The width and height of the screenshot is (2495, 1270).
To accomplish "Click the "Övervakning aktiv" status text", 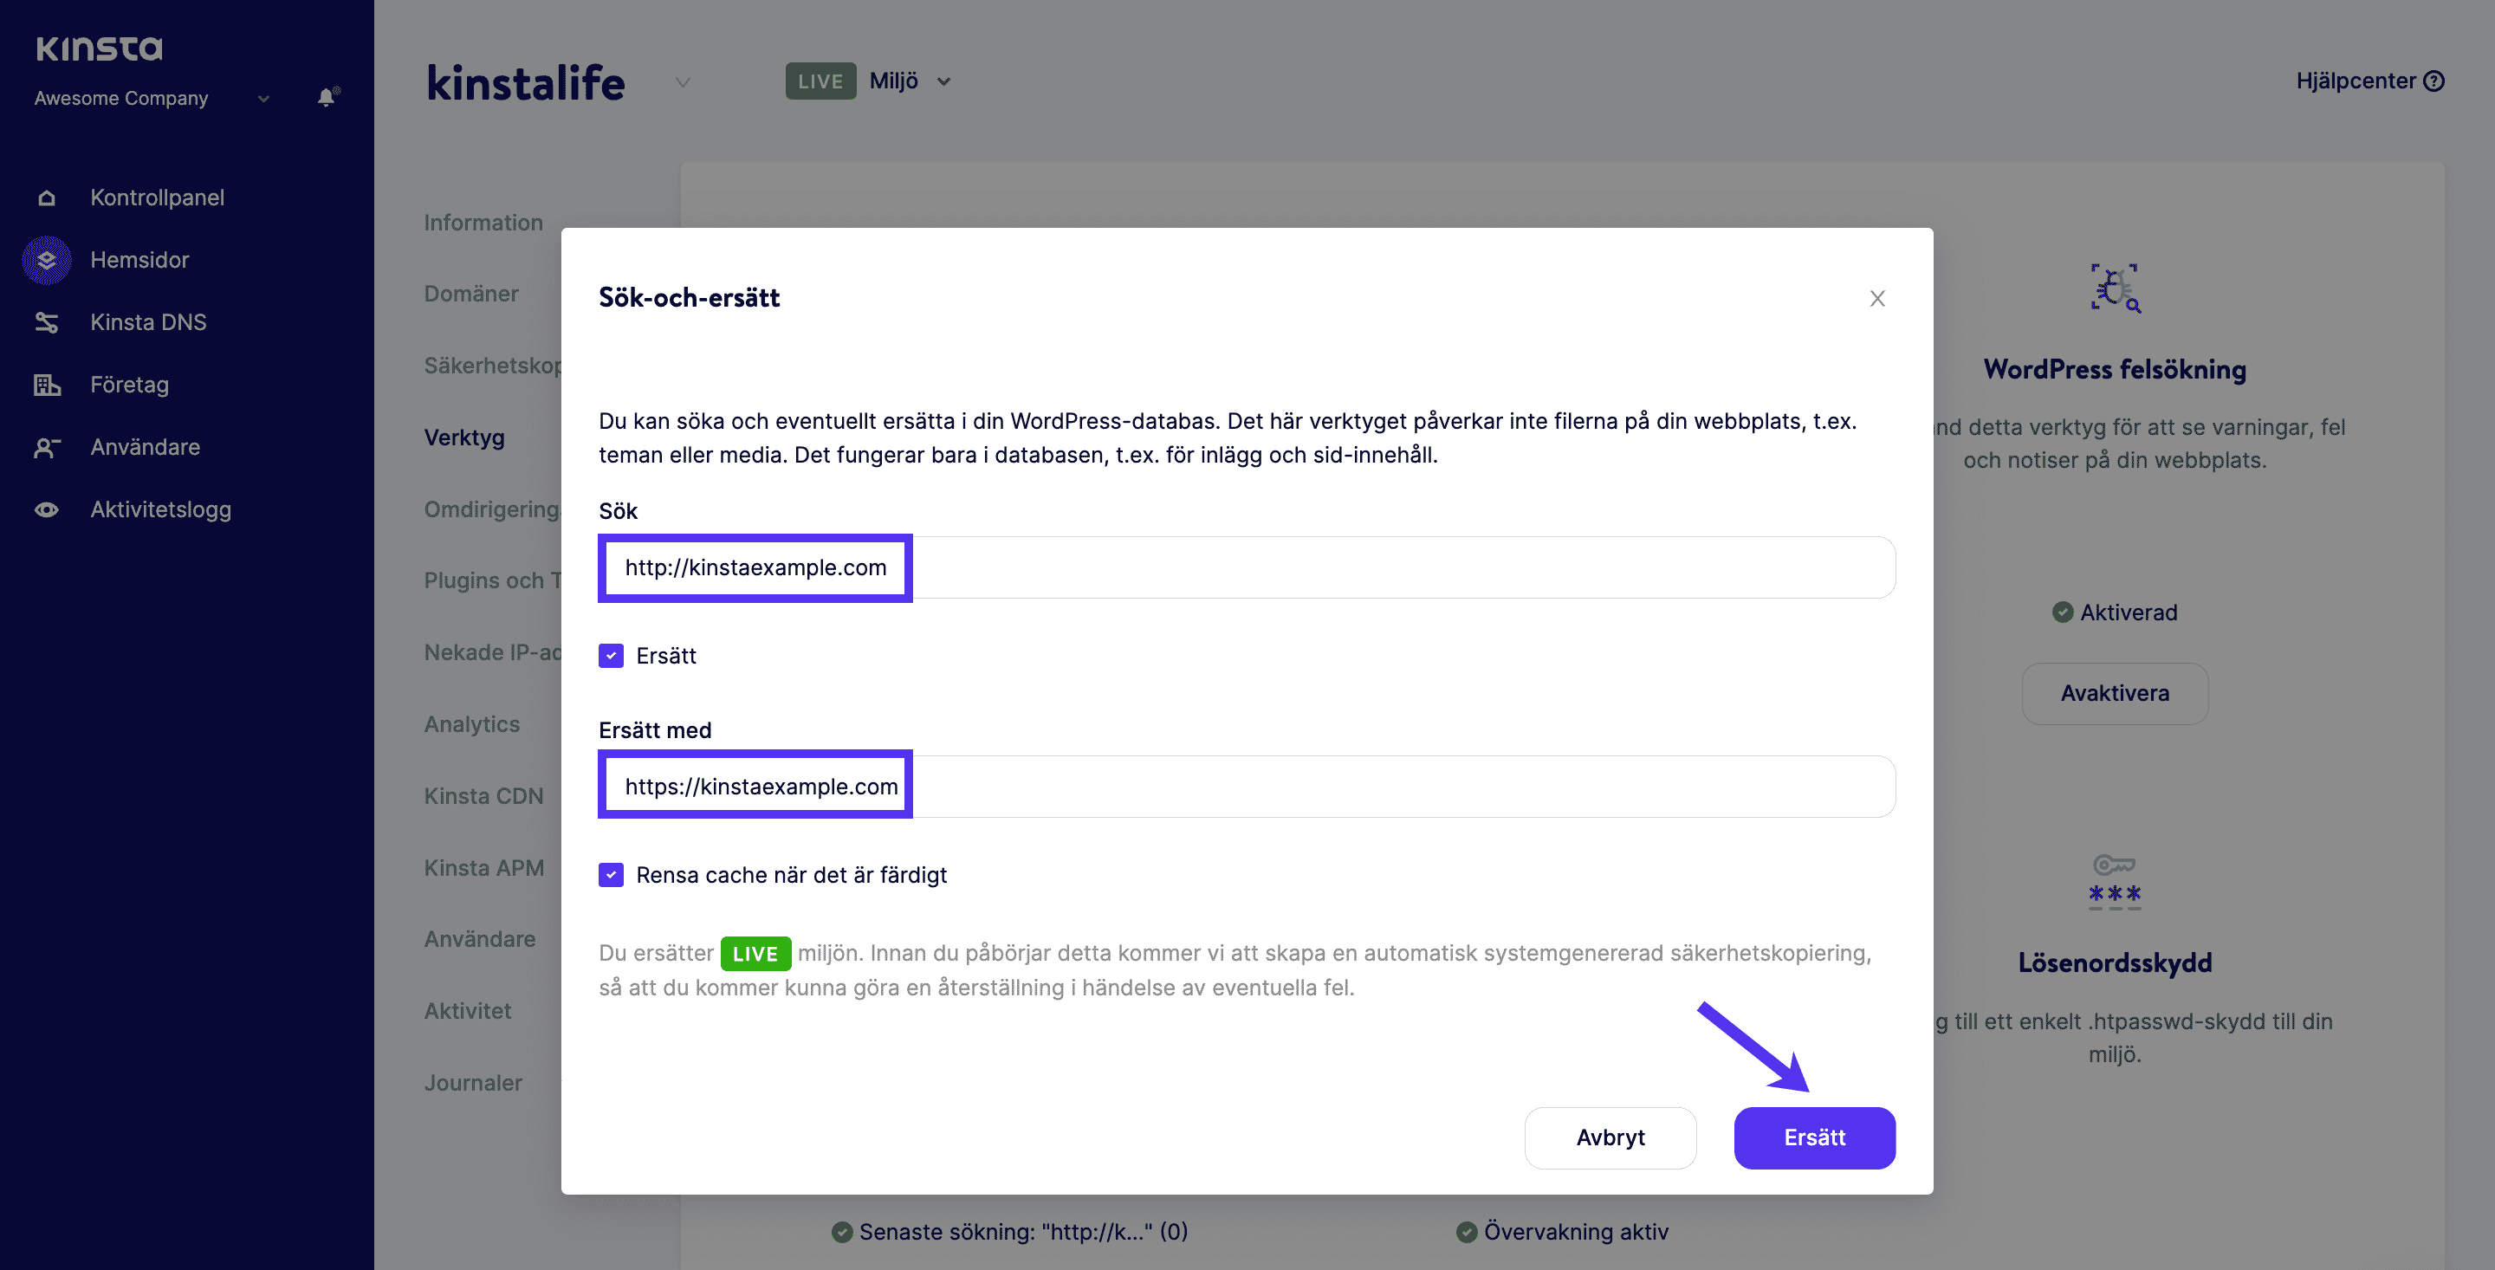I will tap(1576, 1232).
